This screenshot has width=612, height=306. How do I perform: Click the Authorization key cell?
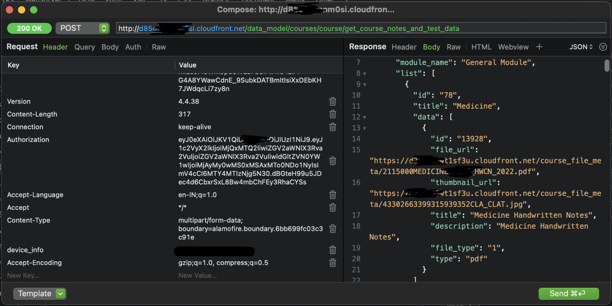[28, 140]
